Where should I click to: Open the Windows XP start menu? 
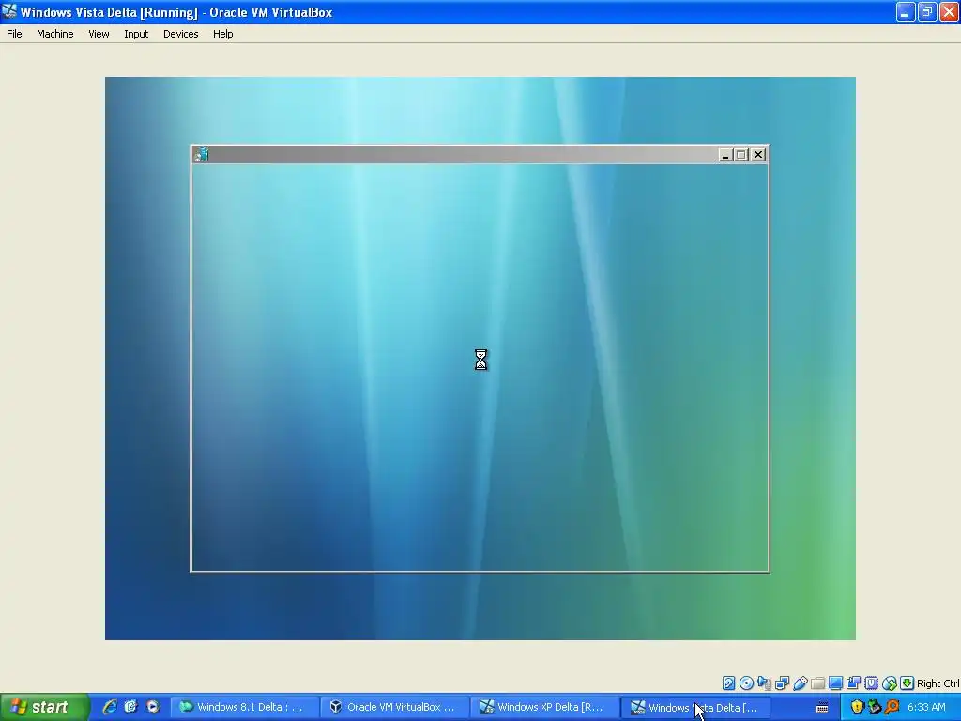pos(44,707)
